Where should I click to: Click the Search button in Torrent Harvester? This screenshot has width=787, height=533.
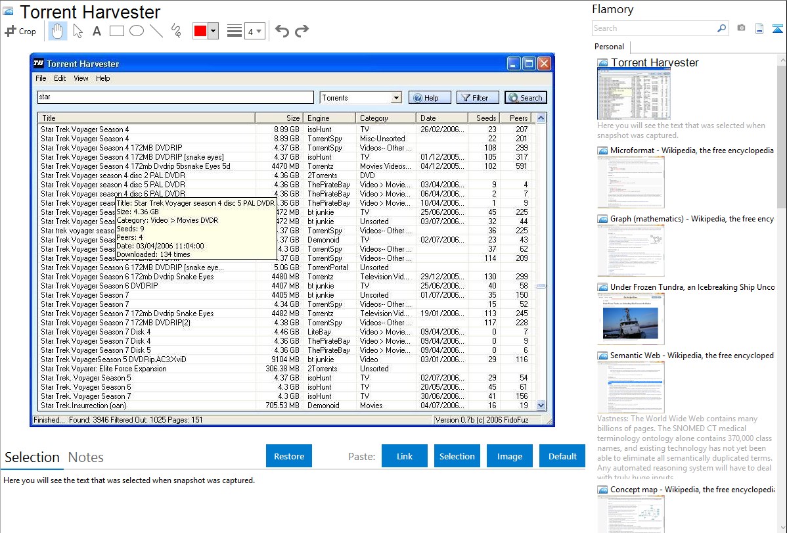[526, 97]
